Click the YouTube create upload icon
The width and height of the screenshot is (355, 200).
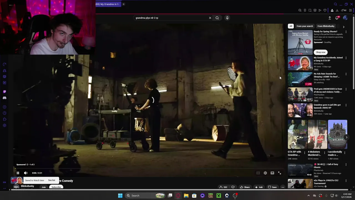point(330,18)
